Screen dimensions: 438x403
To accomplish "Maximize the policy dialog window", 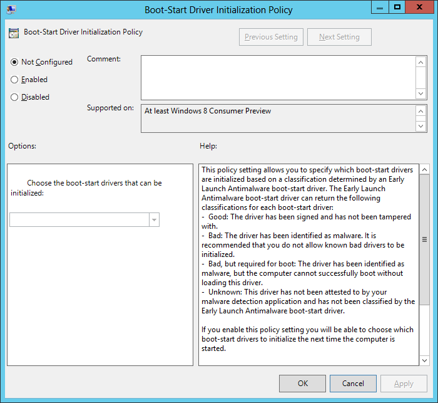I will [x=396, y=8].
